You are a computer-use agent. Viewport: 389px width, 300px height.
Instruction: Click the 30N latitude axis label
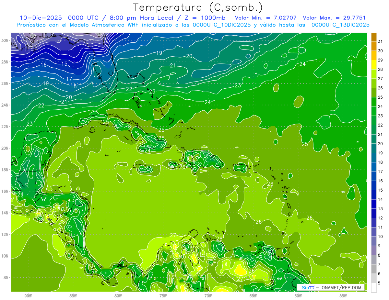(x=5, y=40)
